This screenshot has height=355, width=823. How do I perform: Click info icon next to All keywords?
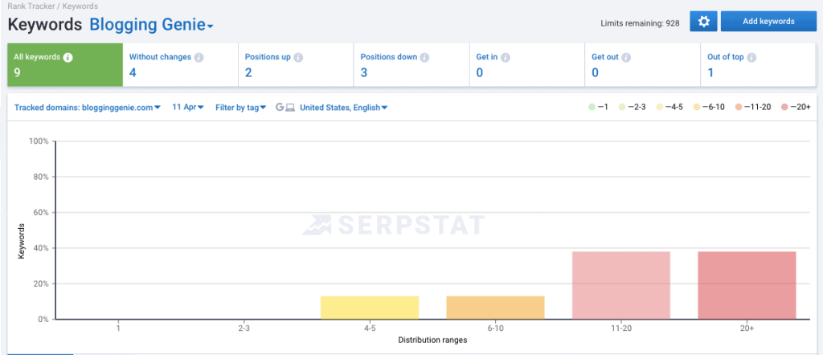click(68, 58)
